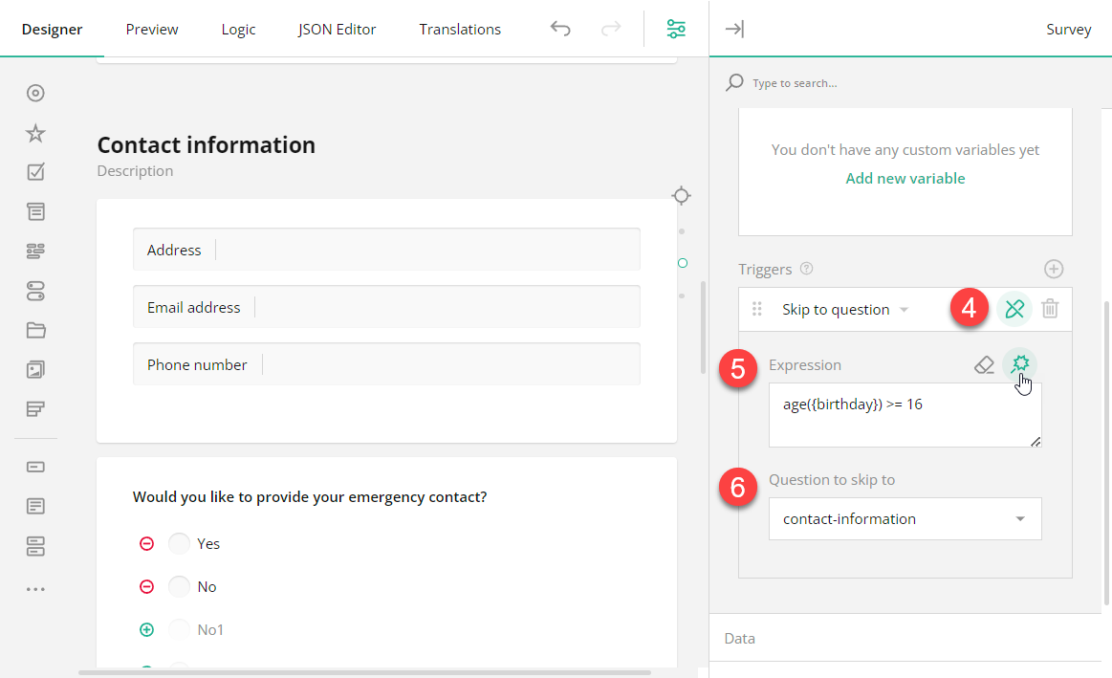This screenshot has width=1112, height=678.
Task: Click the Undo icon in the top toolbar
Action: [560, 29]
